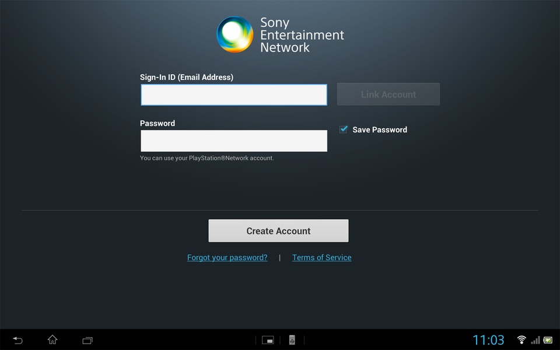Tap the 'Sign-In ID (Email Address)' label
This screenshot has height=350, width=560.
(187, 77)
